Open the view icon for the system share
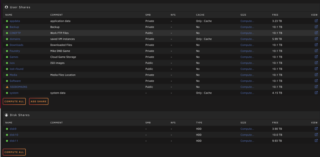This screenshot has height=157, width=320. point(316,93)
